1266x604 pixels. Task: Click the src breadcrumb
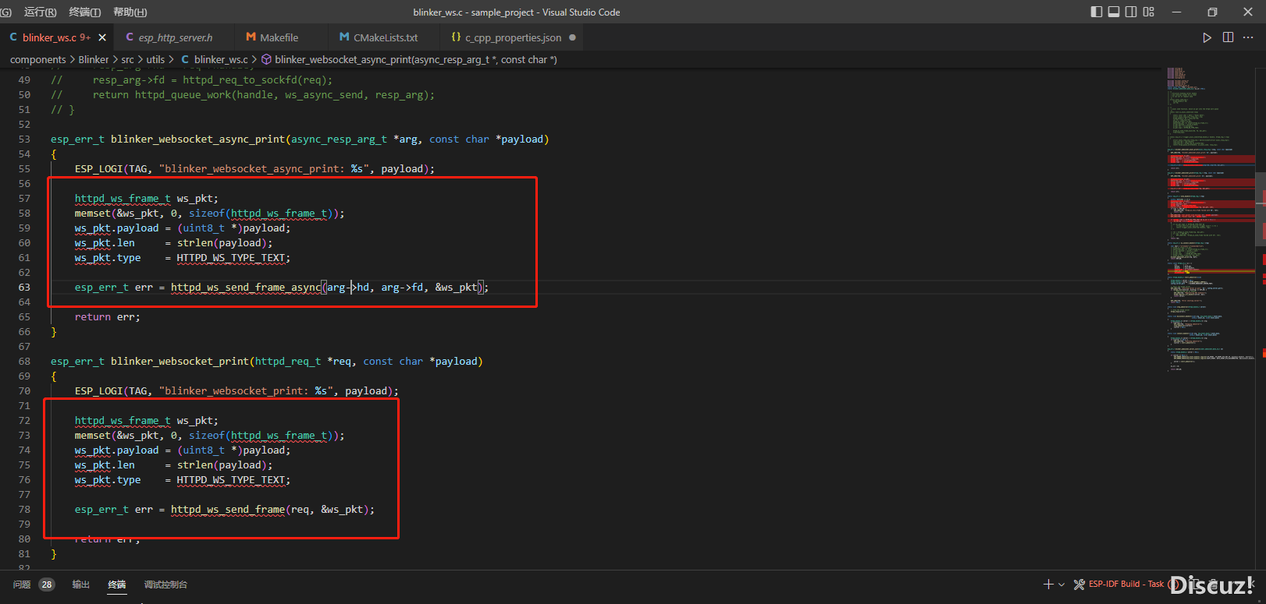(x=127, y=59)
